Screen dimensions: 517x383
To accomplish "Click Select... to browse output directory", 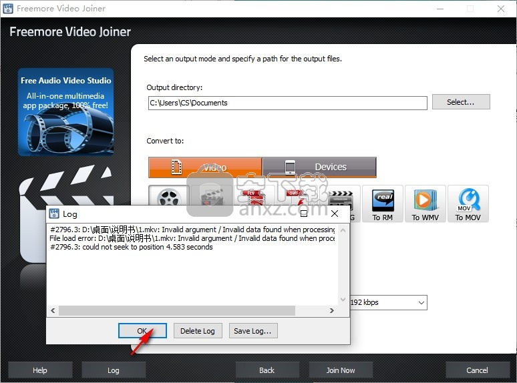I will coord(461,102).
